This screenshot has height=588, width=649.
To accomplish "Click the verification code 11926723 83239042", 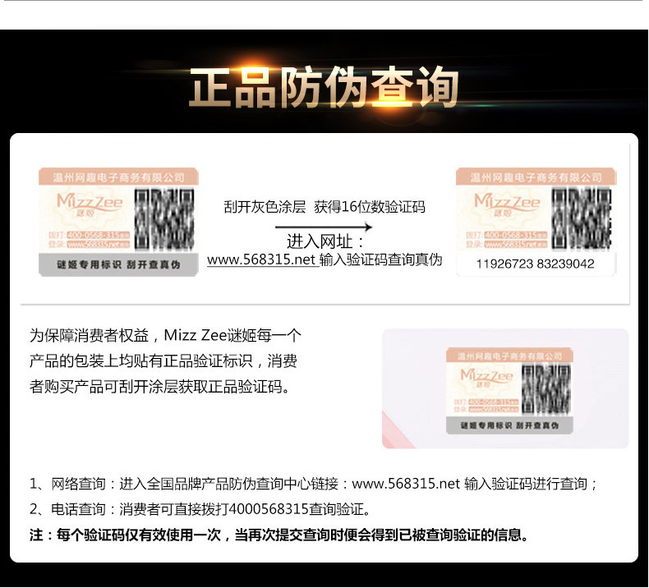I will (x=535, y=264).
